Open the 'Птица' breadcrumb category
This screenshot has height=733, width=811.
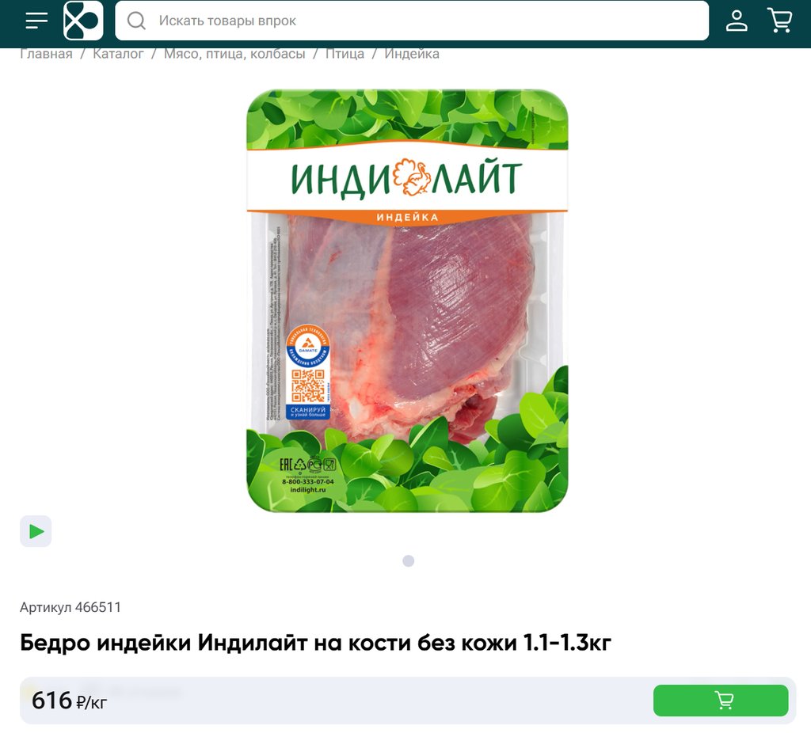click(345, 54)
